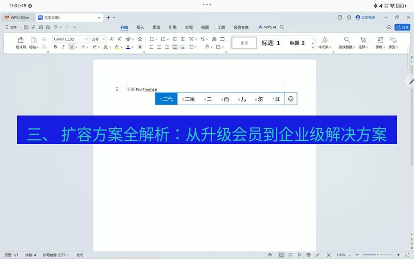
Task: Toggle eye protection mode eye icon
Action: coord(270,255)
